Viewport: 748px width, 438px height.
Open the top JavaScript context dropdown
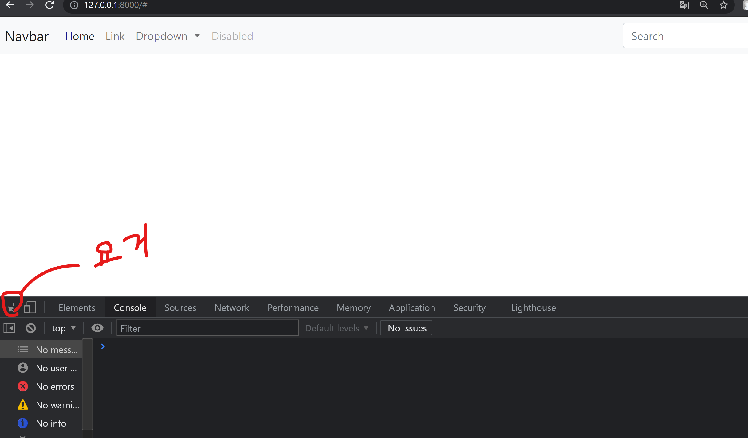click(64, 328)
